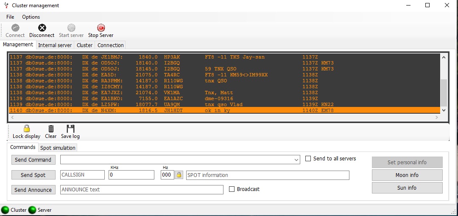
Task: Click the Stop Server icon
Action: (101, 28)
